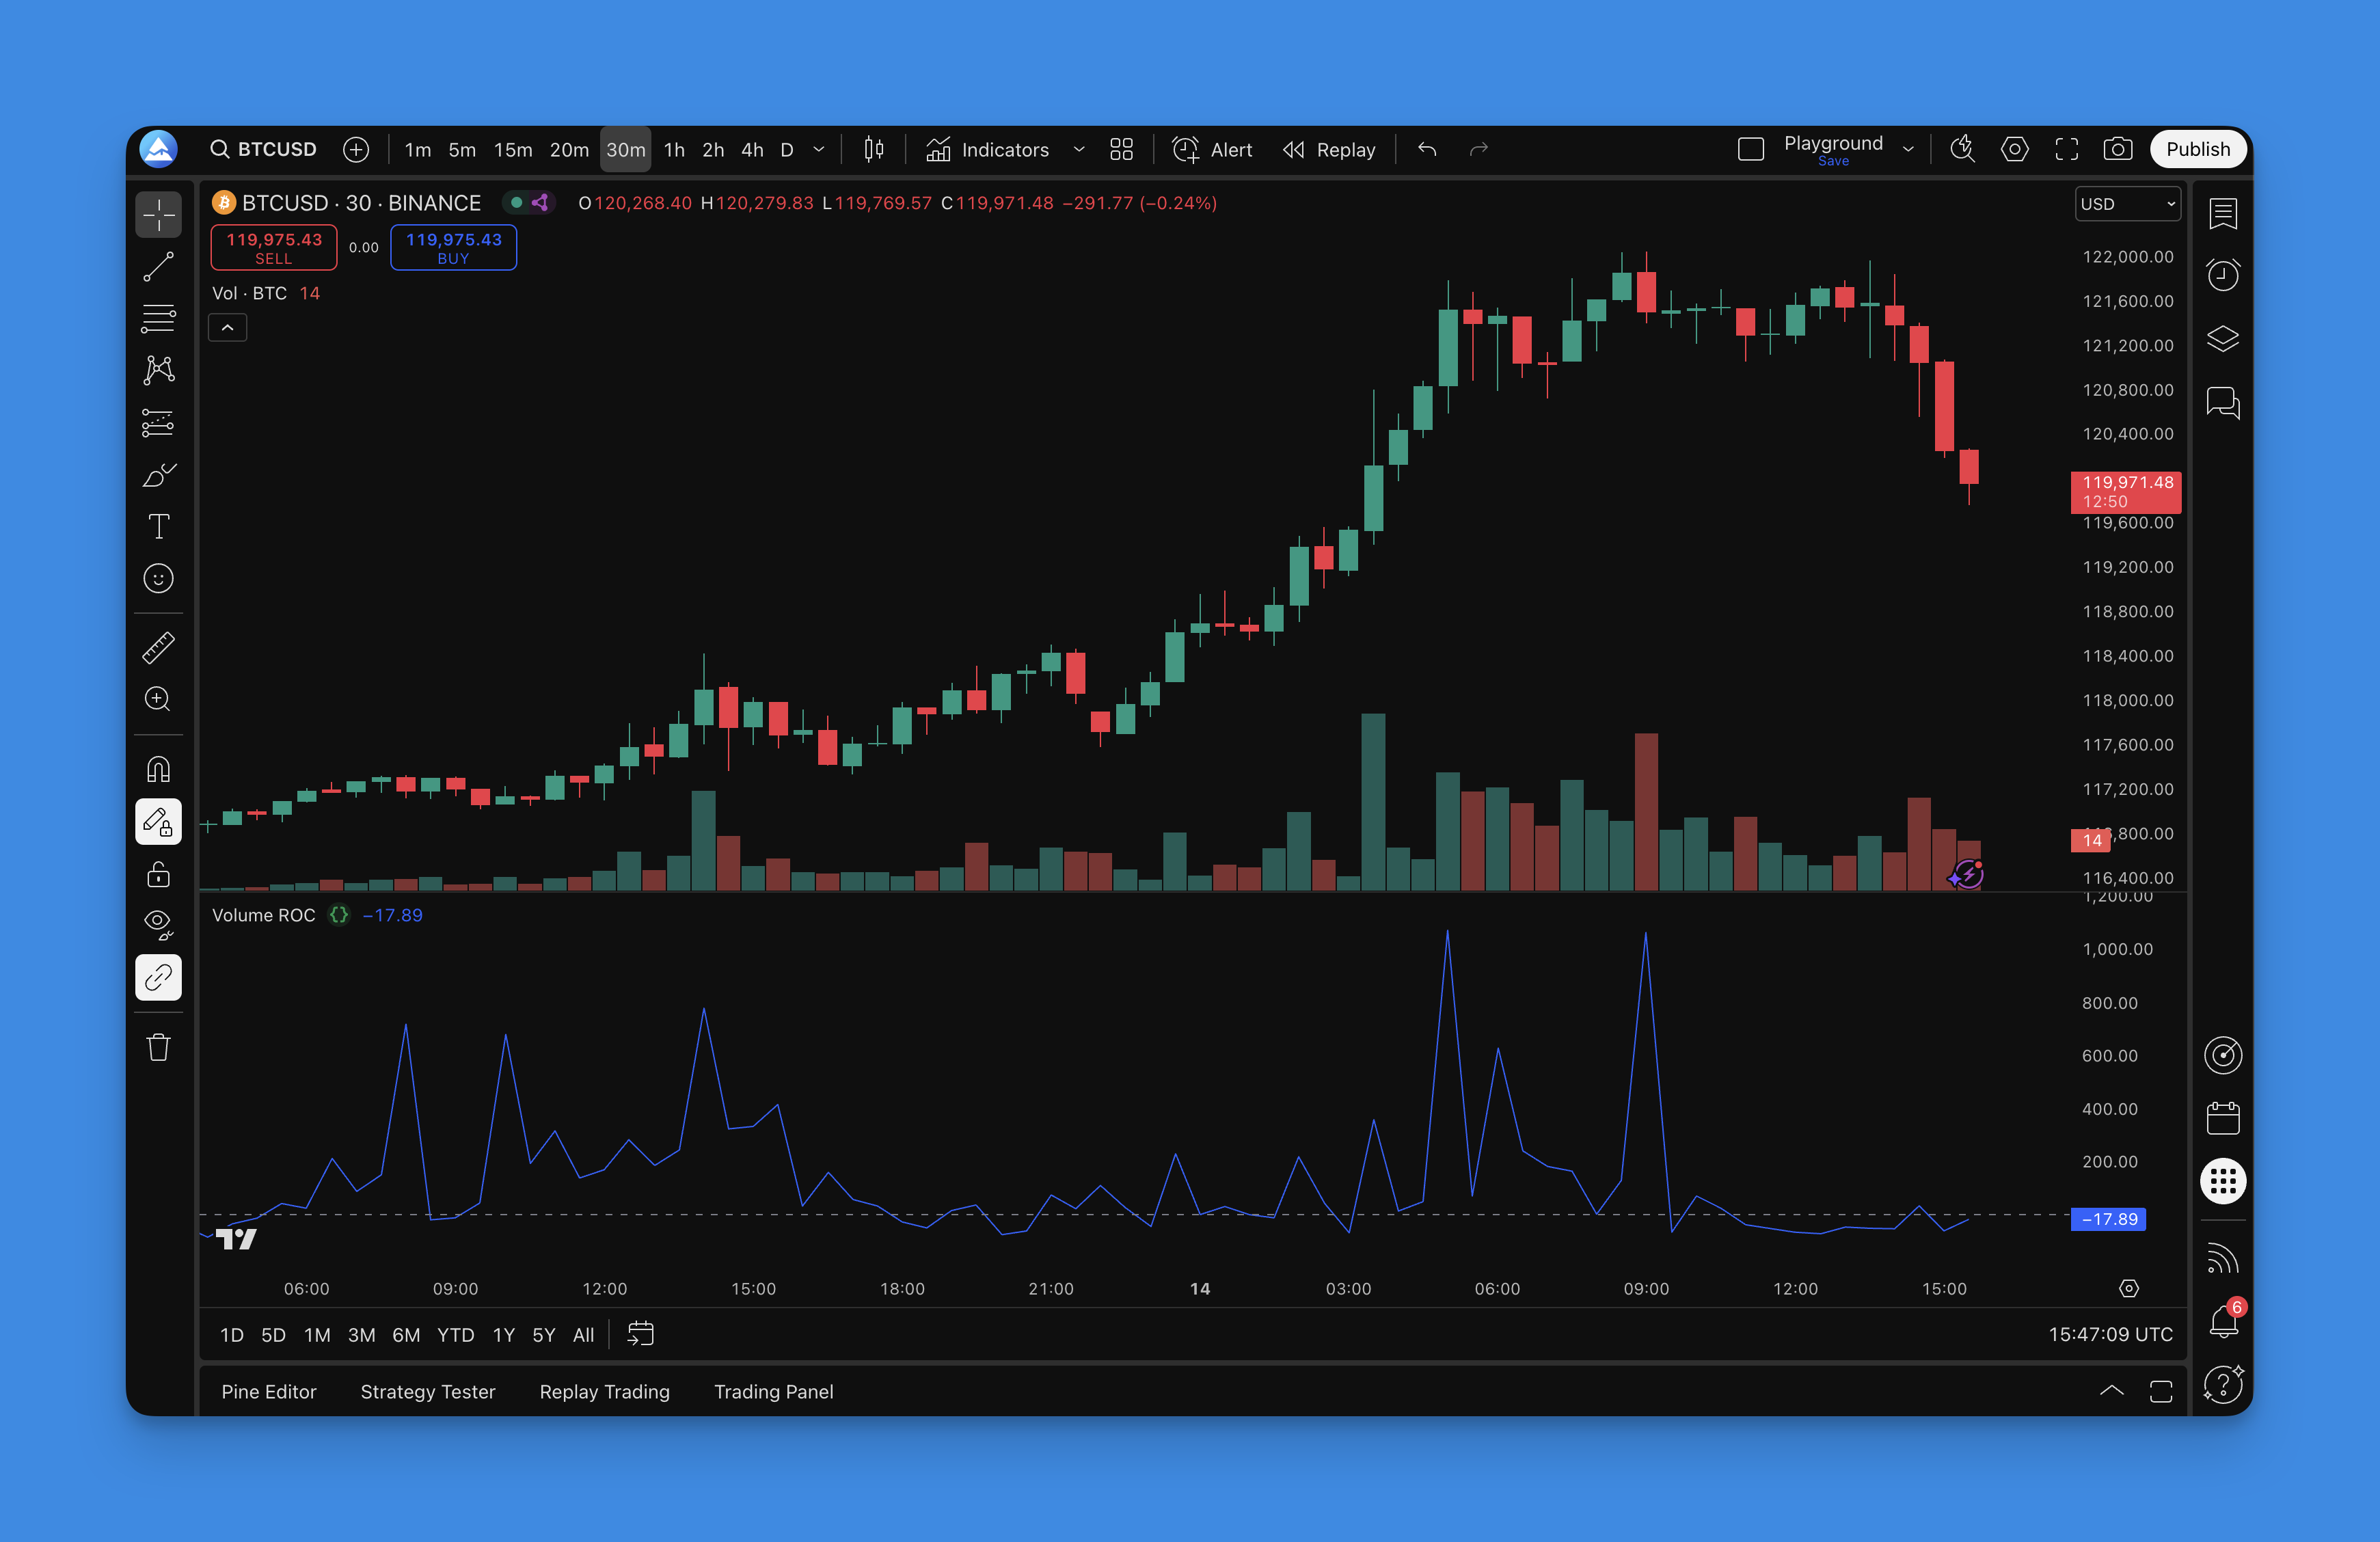Enter fullscreen mode
The image size is (2380, 1542).
(2066, 150)
